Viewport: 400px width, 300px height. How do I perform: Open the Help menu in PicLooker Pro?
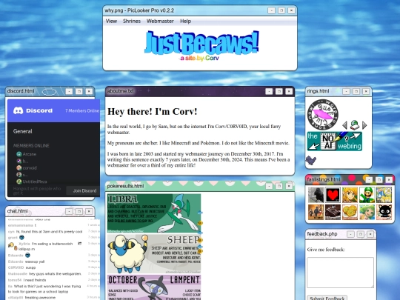185,21
